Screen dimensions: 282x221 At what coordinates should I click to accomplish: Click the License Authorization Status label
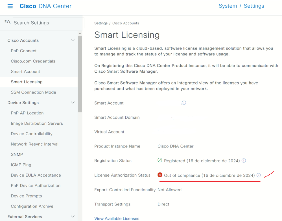[x=122, y=175]
